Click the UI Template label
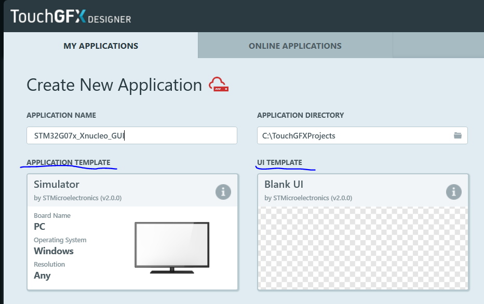The image size is (484, 304). point(279,162)
